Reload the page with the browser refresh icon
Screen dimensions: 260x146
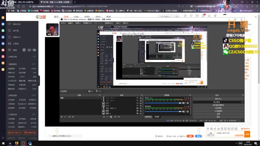click(x=19, y=6)
